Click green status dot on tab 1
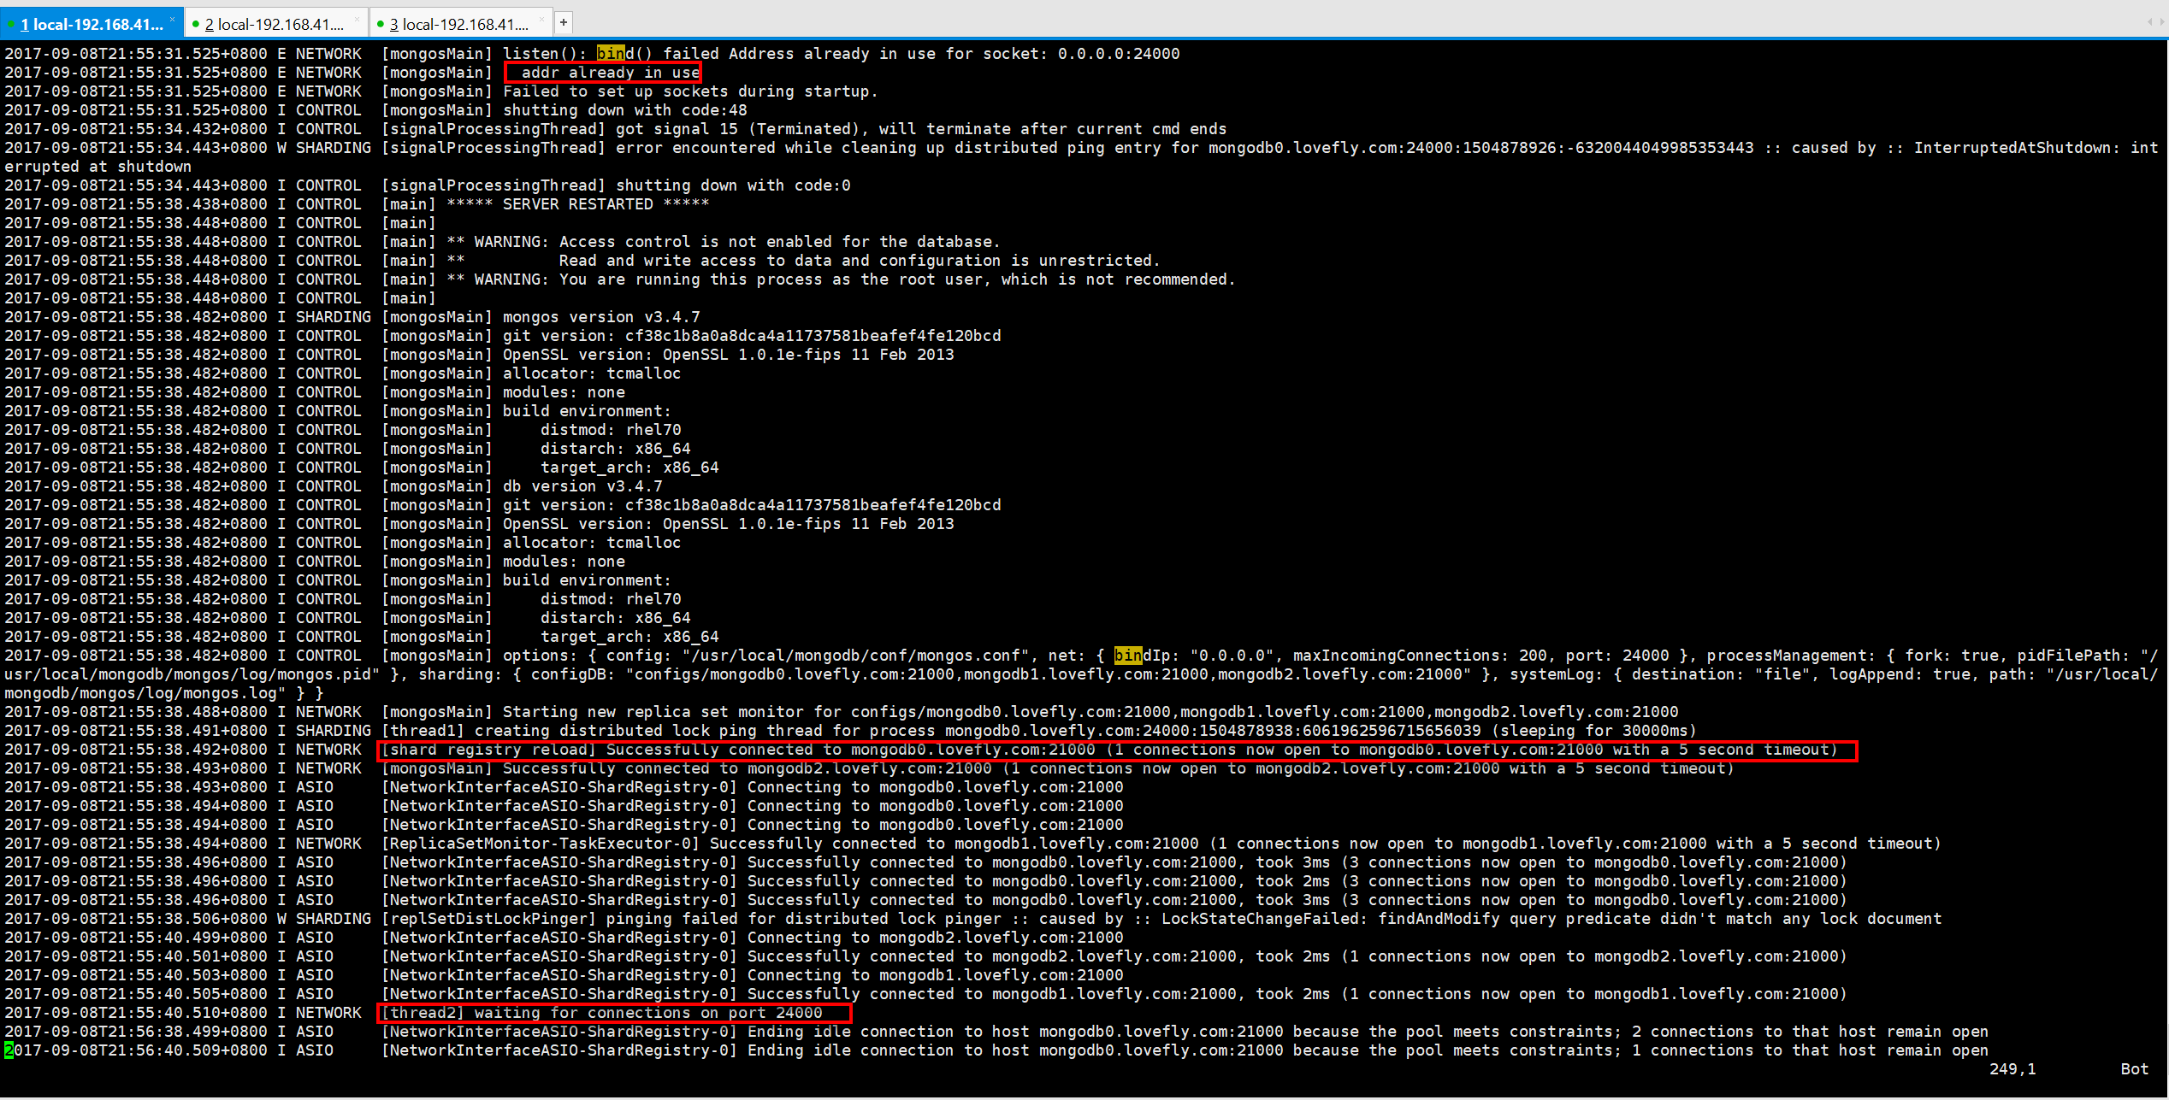Screen dimensions: 2169x1100 (x=11, y=24)
